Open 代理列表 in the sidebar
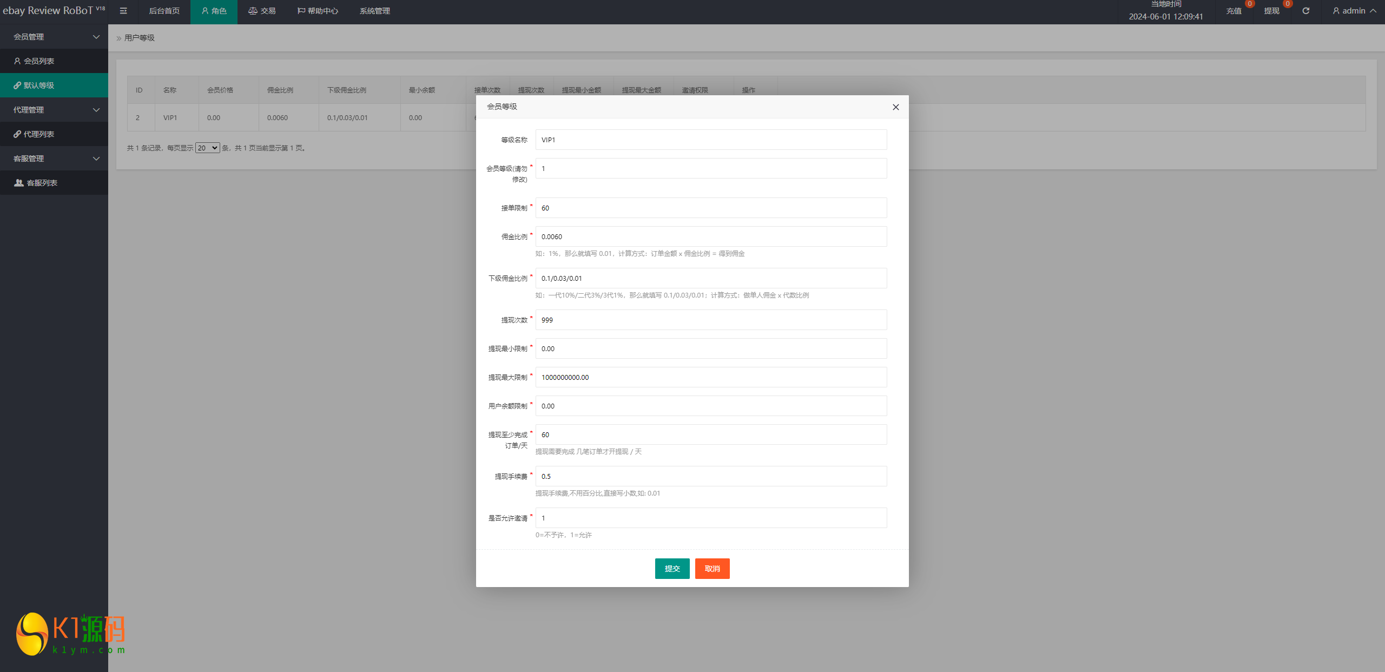This screenshot has height=672, width=1385. [54, 134]
